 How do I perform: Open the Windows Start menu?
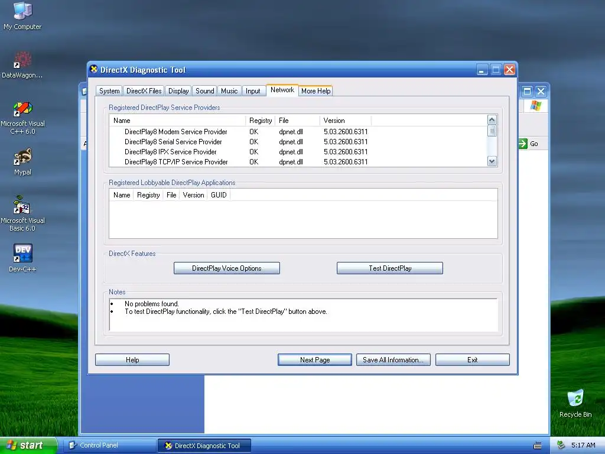coord(28,446)
